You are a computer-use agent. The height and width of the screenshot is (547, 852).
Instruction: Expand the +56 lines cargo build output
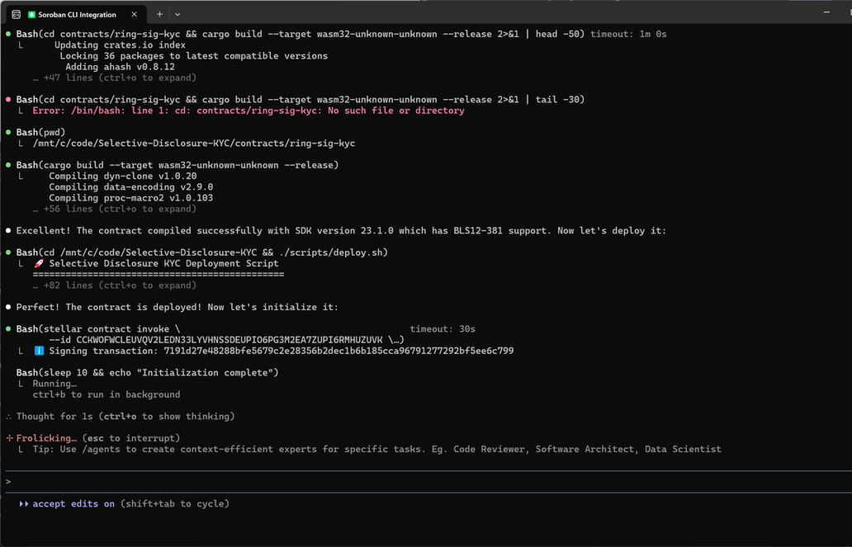click(114, 209)
